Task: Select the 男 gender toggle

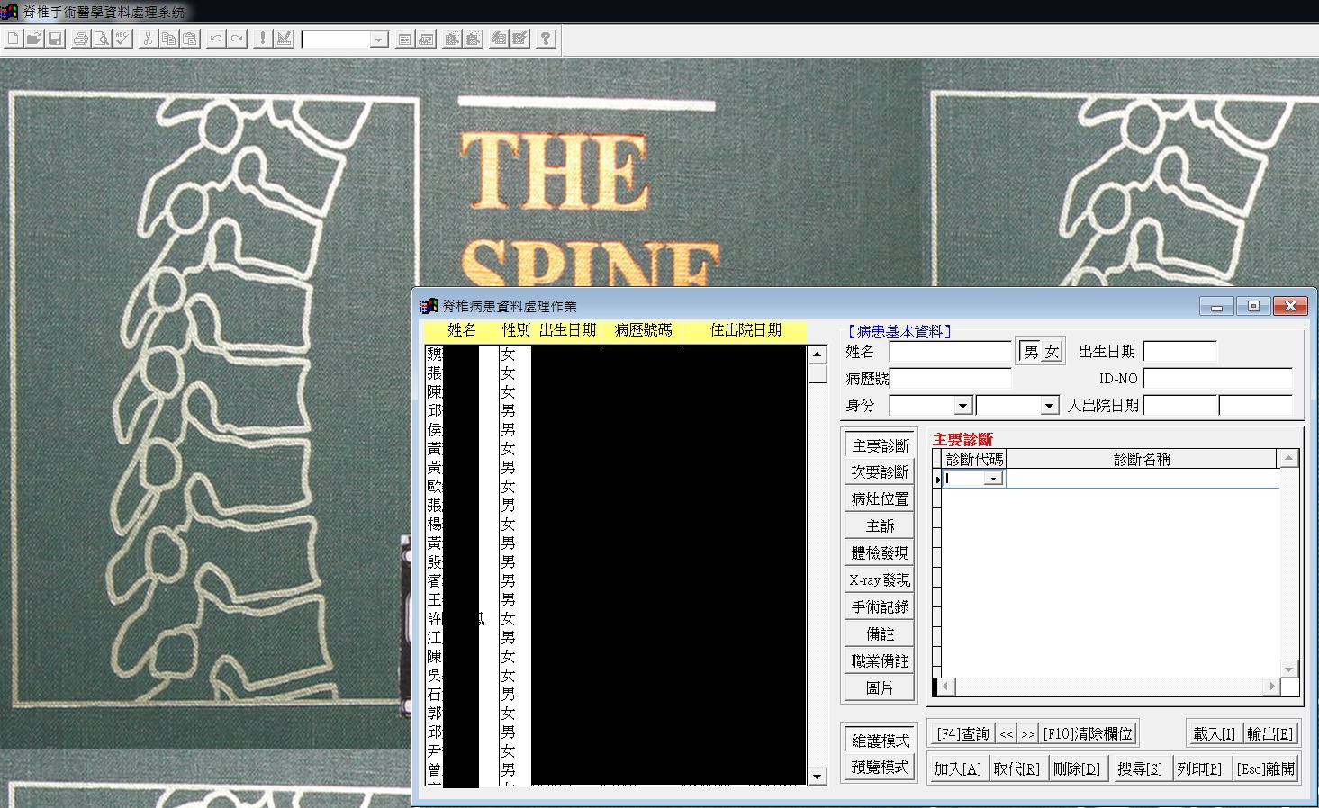Action: 1031,352
